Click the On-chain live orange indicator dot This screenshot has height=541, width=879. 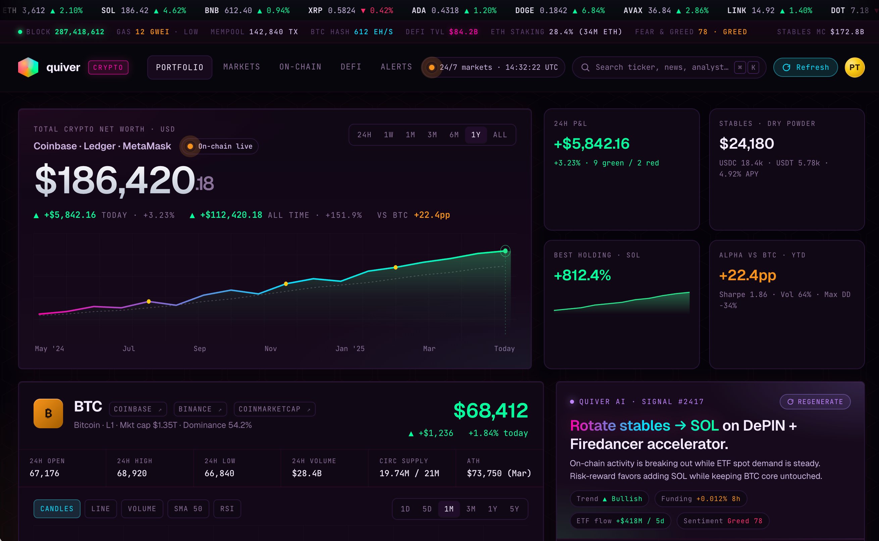[190, 146]
